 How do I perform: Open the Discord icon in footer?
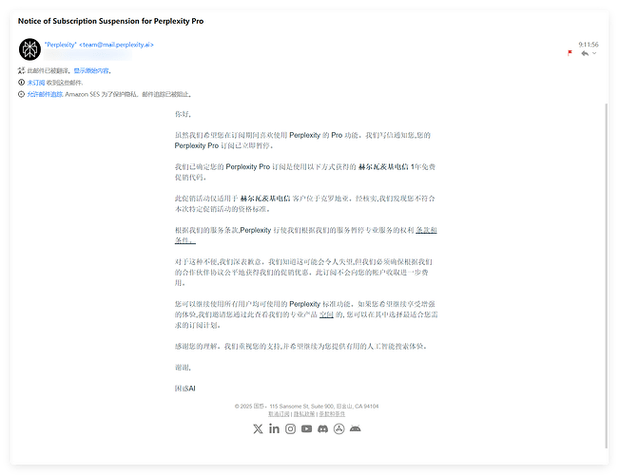[323, 428]
